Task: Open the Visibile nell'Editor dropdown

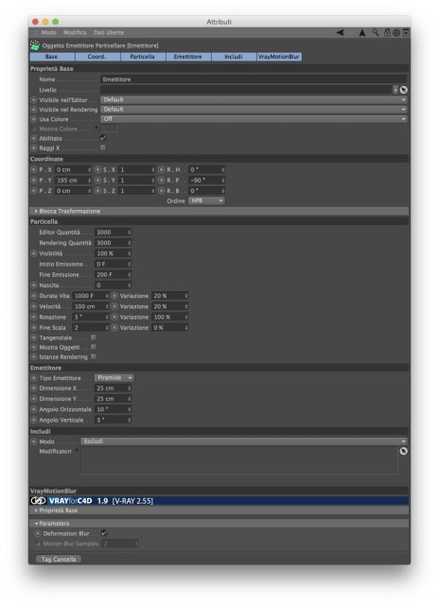Action: [x=254, y=99]
